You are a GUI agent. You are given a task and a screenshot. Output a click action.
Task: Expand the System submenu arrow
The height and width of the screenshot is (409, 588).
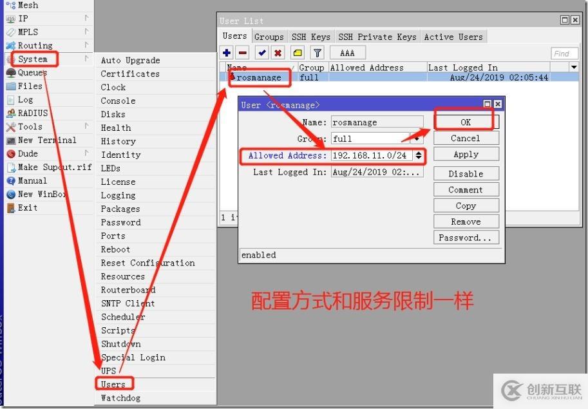point(87,59)
